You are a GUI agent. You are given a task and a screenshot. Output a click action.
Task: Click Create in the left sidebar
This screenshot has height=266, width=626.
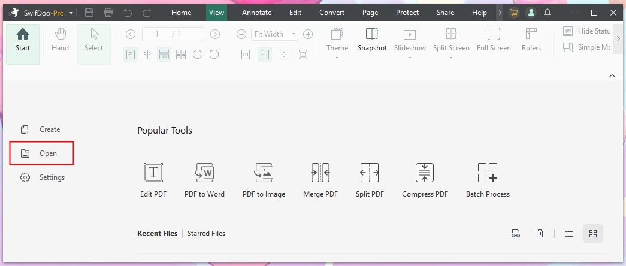point(40,129)
